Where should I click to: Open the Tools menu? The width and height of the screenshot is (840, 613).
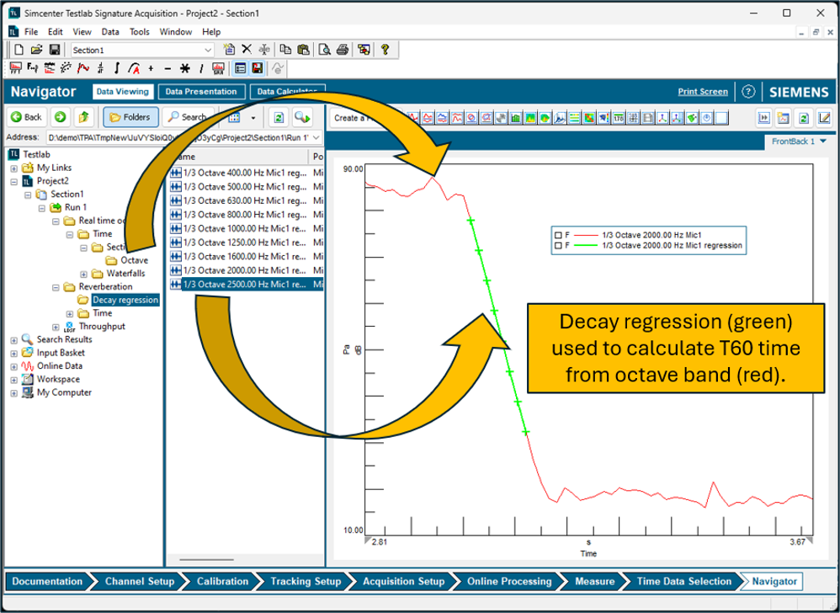point(139,32)
